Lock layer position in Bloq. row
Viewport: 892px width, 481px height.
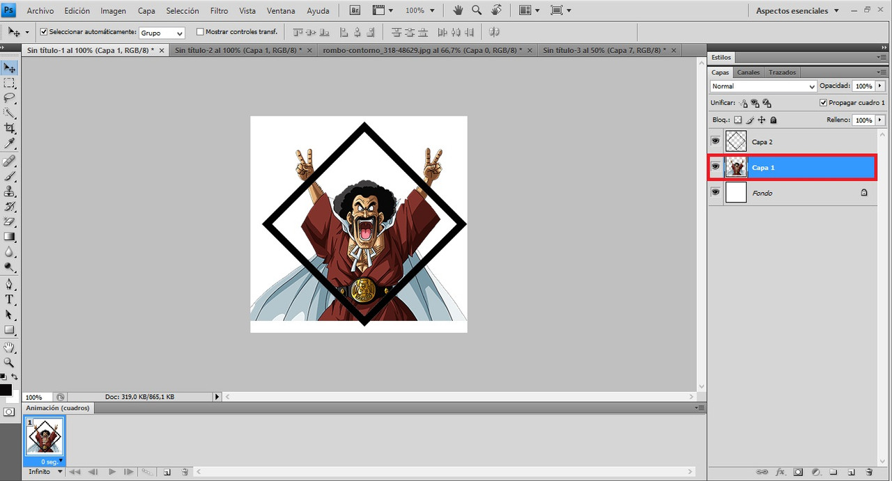point(762,120)
